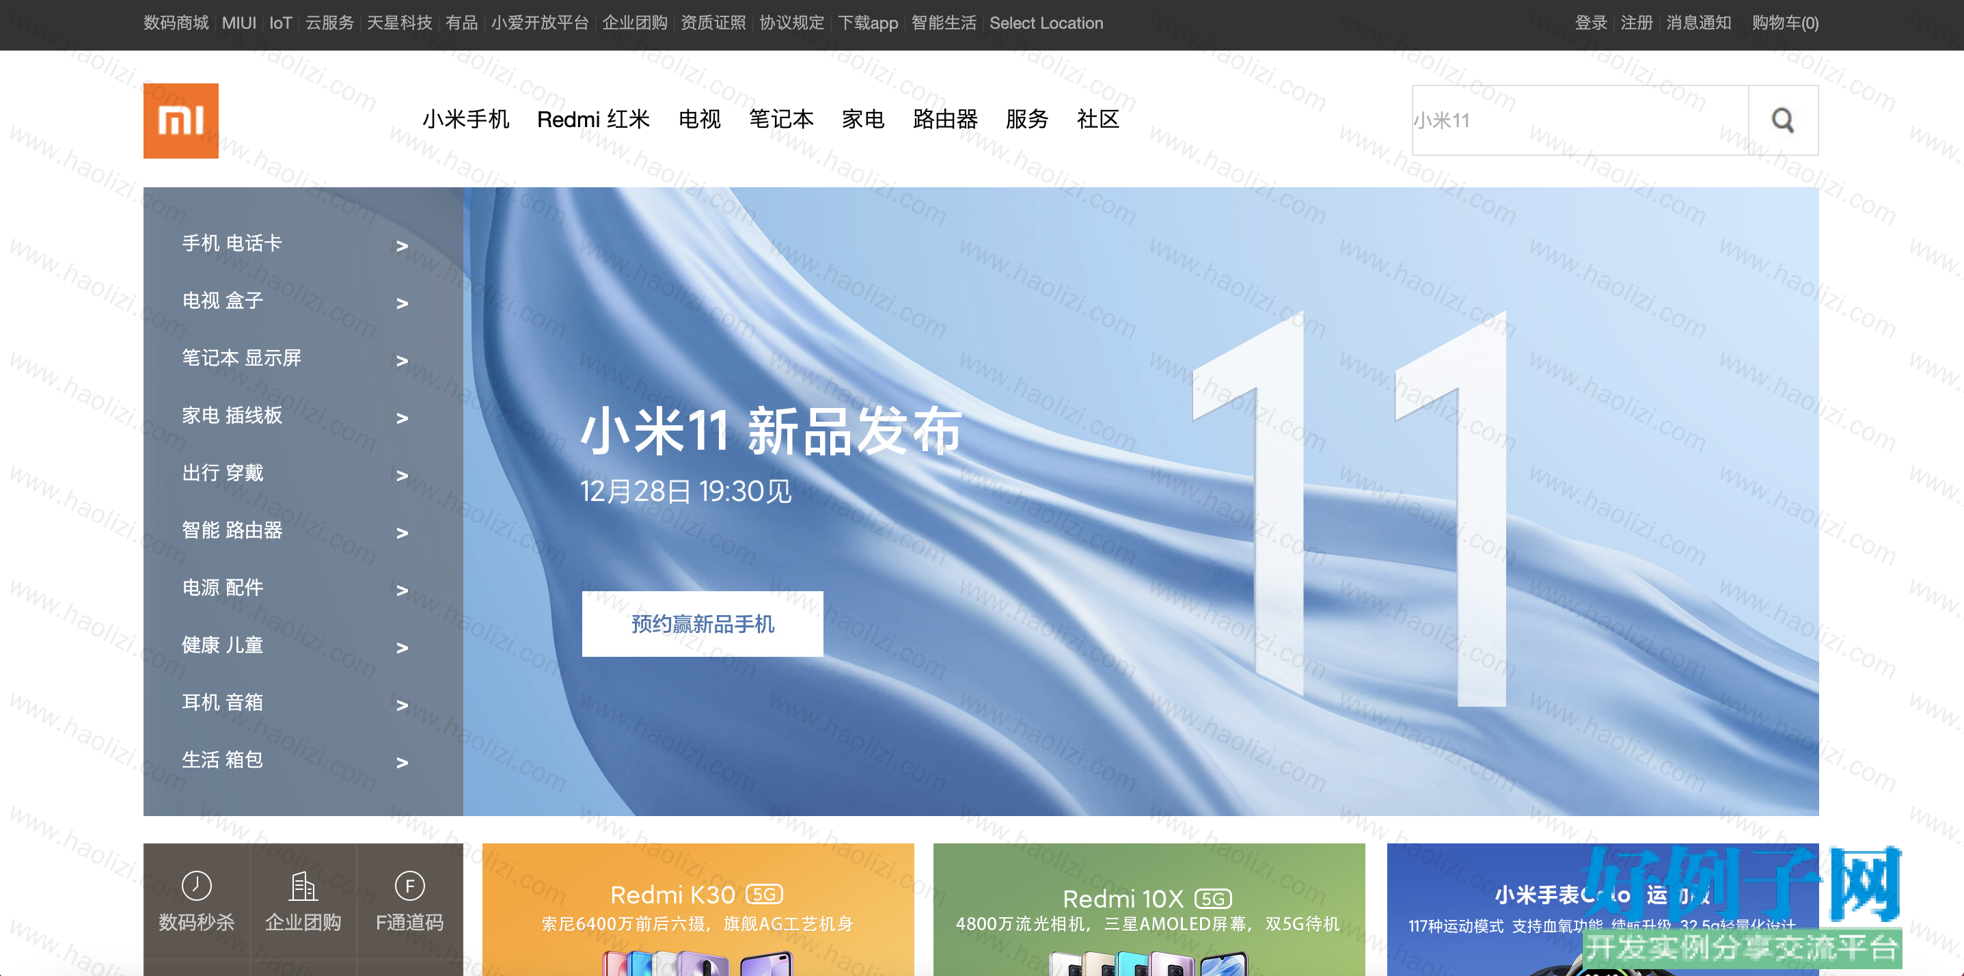
Task: Open the 小米手表 Color promo card
Action: [1602, 909]
